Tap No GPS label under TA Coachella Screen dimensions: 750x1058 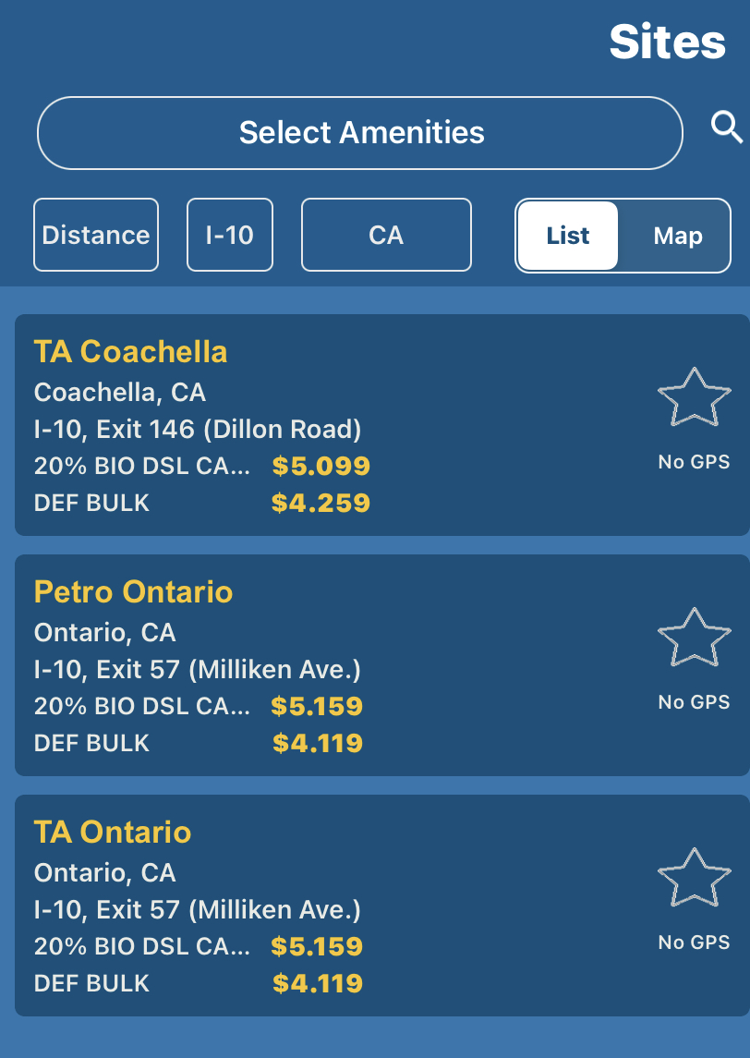click(694, 462)
